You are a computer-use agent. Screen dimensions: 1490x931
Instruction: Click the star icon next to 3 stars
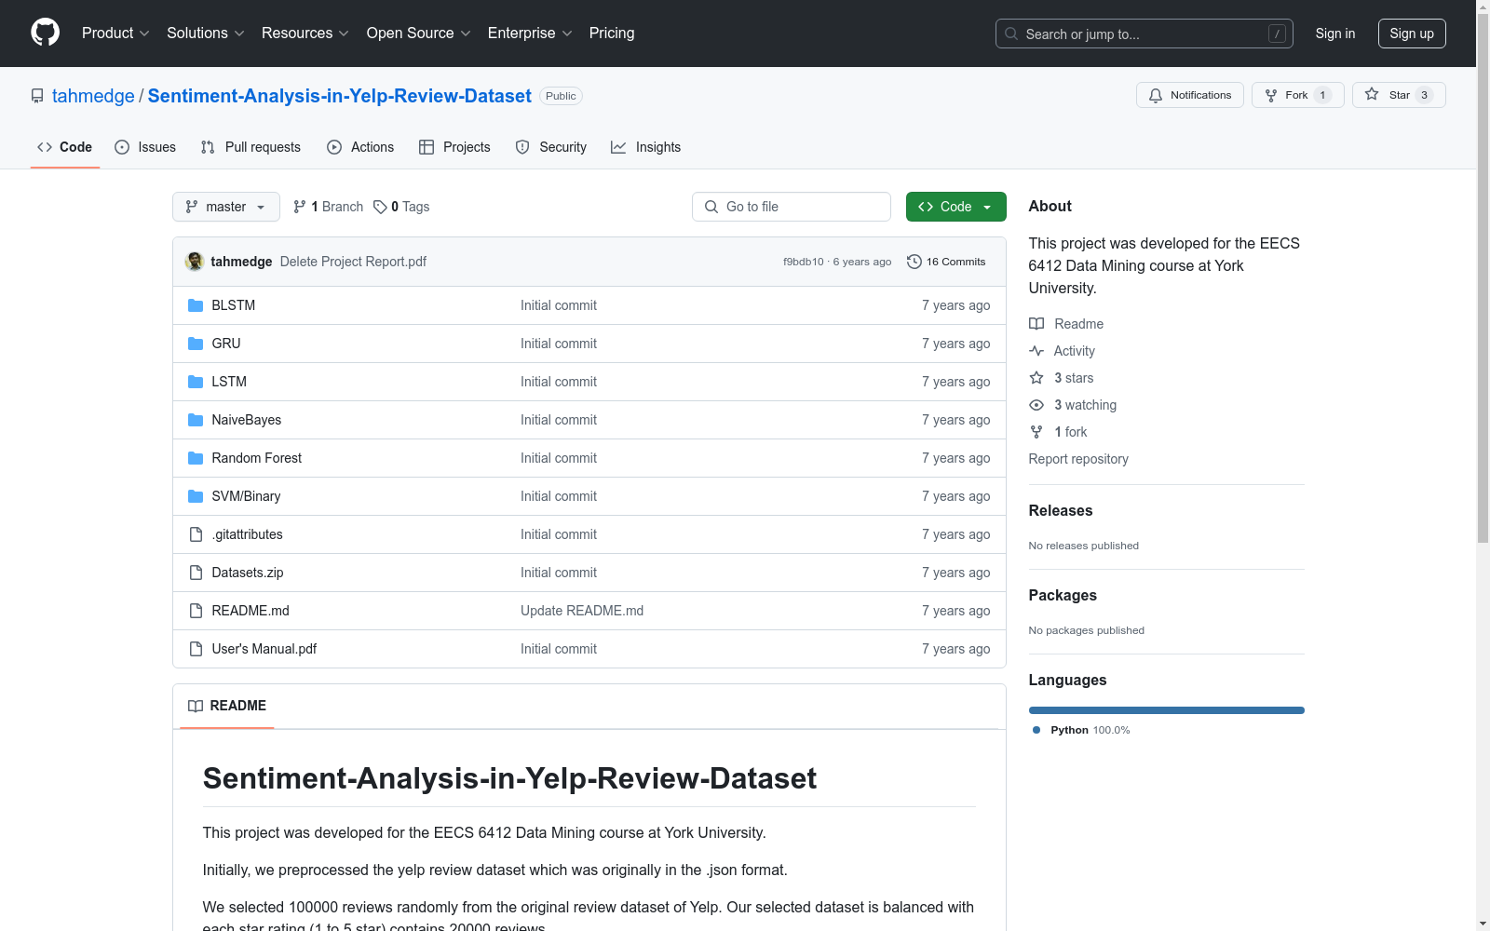click(x=1036, y=378)
